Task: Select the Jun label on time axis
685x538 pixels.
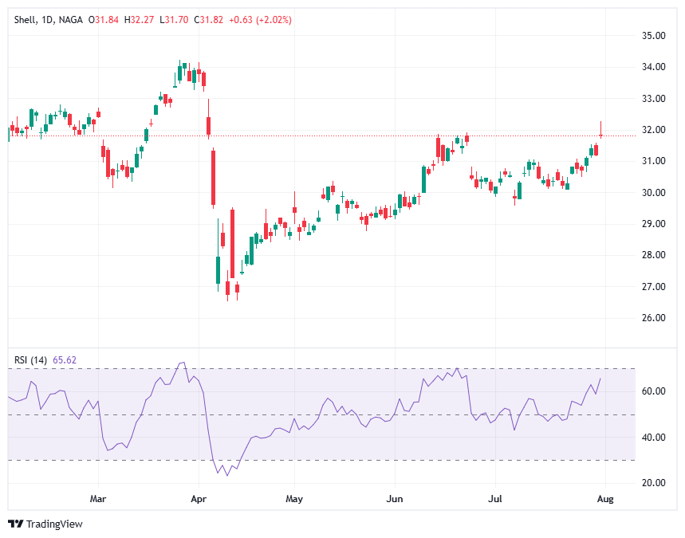Action: [x=394, y=498]
